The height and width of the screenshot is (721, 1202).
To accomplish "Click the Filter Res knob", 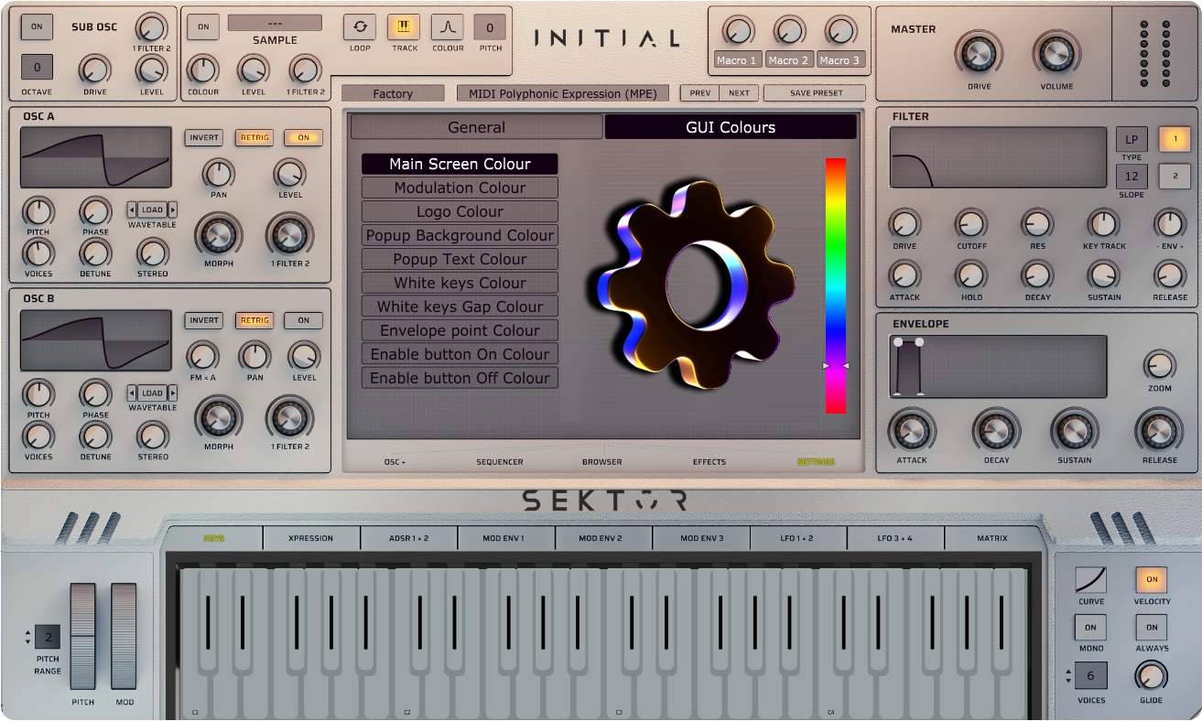I will [1037, 224].
